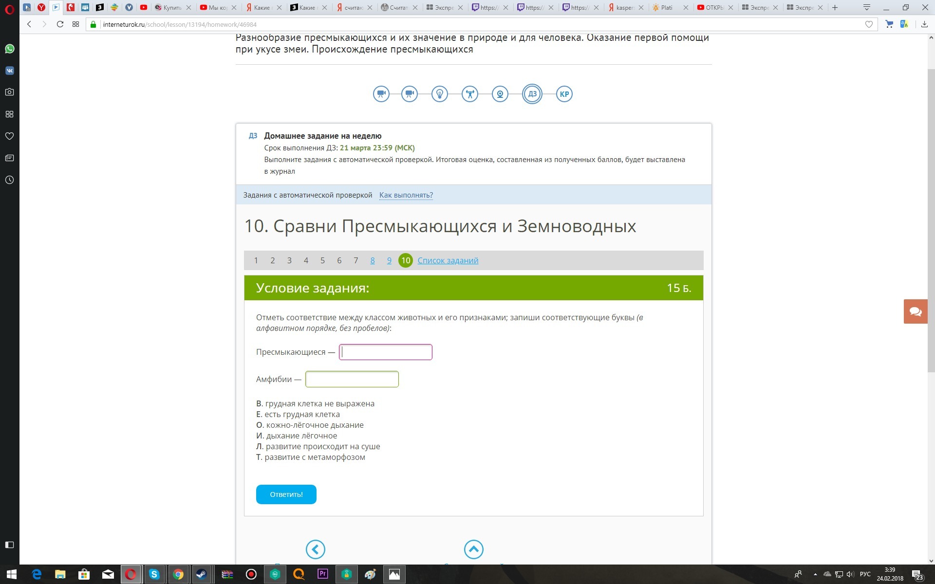Click the circled up arrow icon
Screen dimensions: 935x584
tap(473, 549)
